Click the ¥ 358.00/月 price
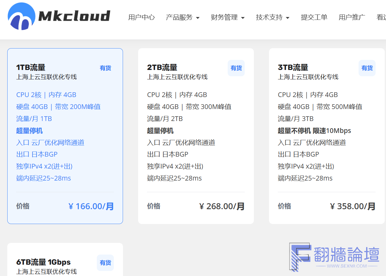Screen dimensions: 386x276 pos(353,206)
